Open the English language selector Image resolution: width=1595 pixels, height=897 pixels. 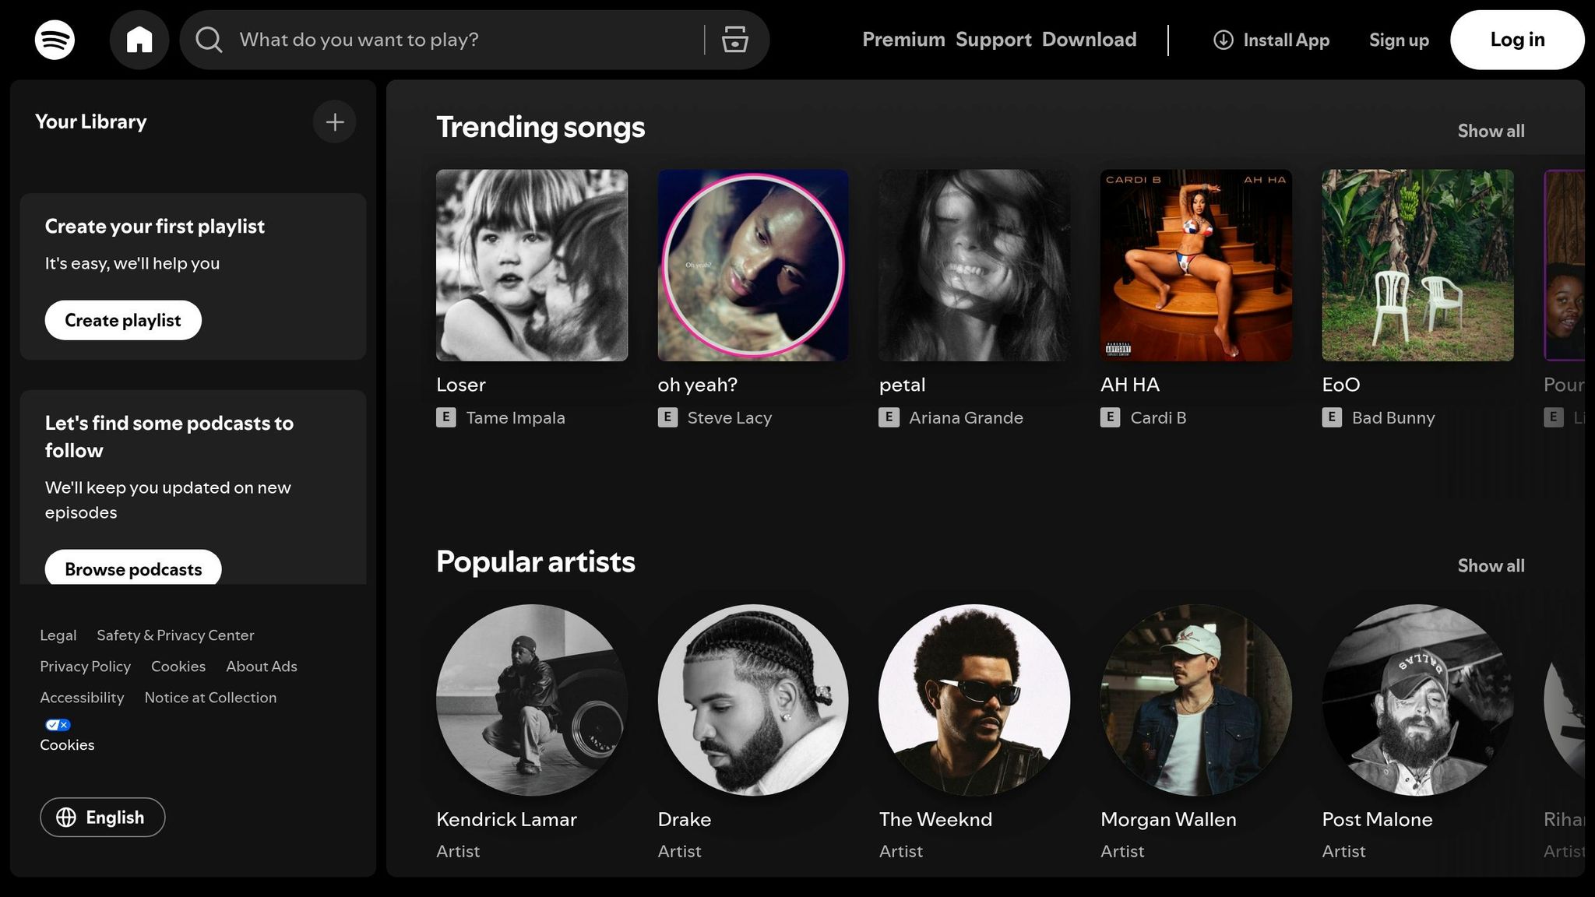[103, 818]
